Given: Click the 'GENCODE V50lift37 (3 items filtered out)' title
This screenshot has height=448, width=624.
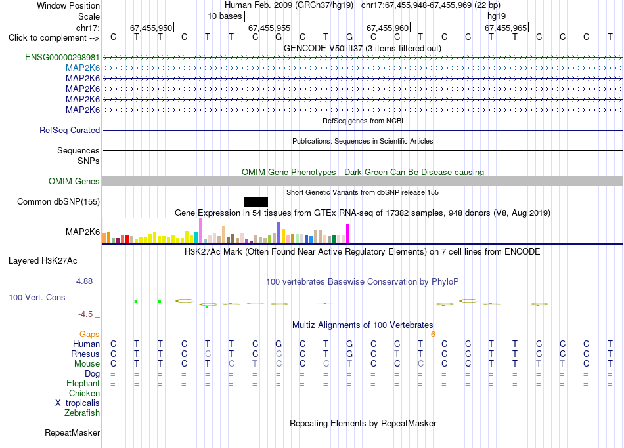Looking at the screenshot, I should (x=363, y=48).
